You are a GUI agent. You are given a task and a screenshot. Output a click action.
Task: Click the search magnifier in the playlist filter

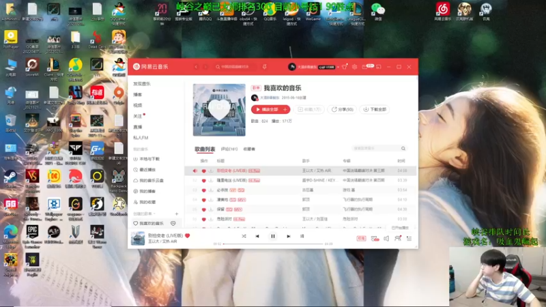(x=403, y=149)
